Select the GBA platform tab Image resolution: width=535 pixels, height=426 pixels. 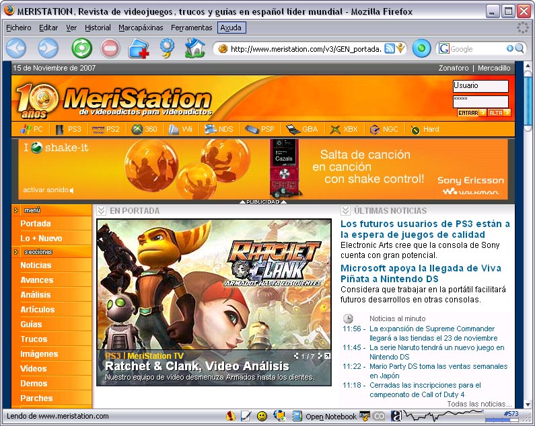pyautogui.click(x=302, y=129)
